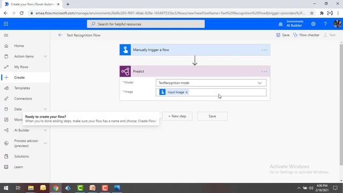Open the user profile avatar
This screenshot has width=343, height=193.
[x=337, y=24]
